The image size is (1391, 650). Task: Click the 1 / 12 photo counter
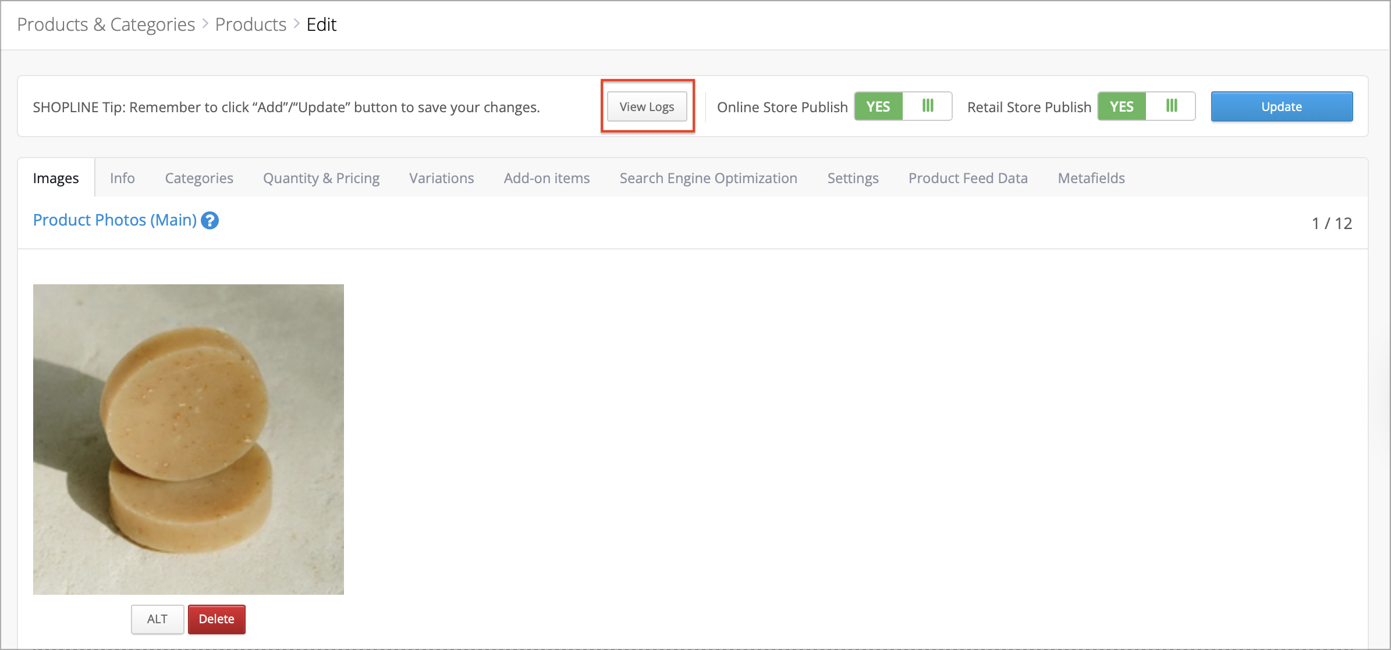1332,223
